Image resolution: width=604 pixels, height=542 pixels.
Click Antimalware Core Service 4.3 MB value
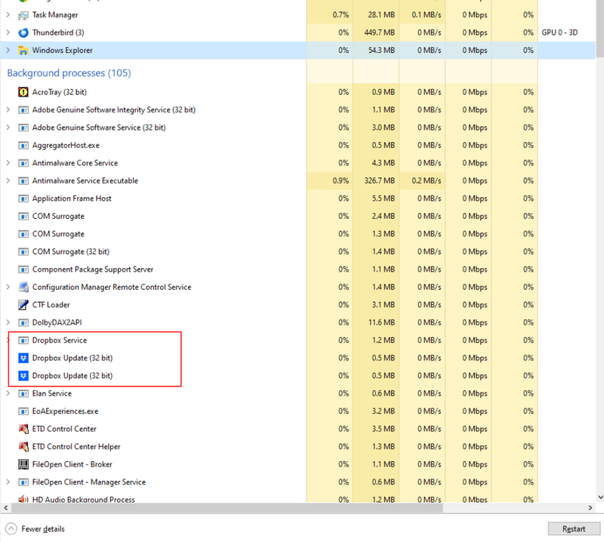click(384, 163)
